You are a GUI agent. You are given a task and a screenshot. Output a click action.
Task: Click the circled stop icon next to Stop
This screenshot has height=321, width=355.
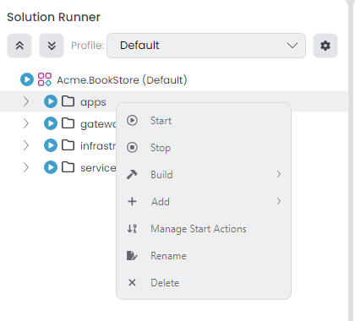[132, 147]
